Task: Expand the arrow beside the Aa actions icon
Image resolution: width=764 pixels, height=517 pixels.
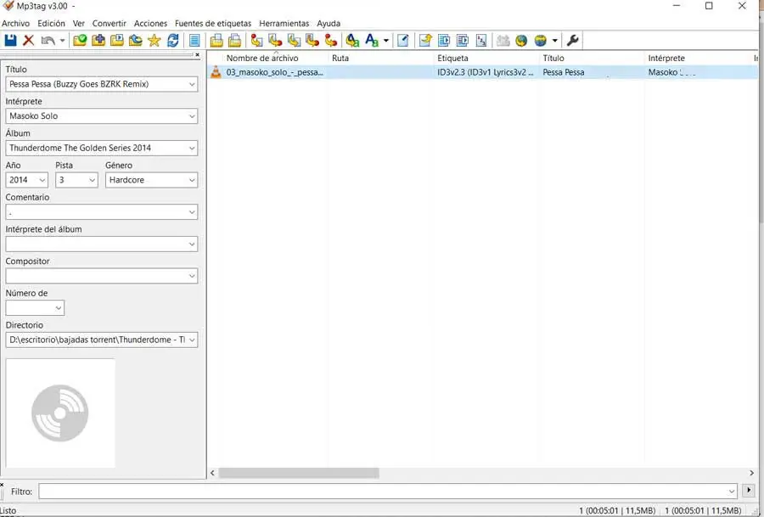Action: (x=386, y=41)
